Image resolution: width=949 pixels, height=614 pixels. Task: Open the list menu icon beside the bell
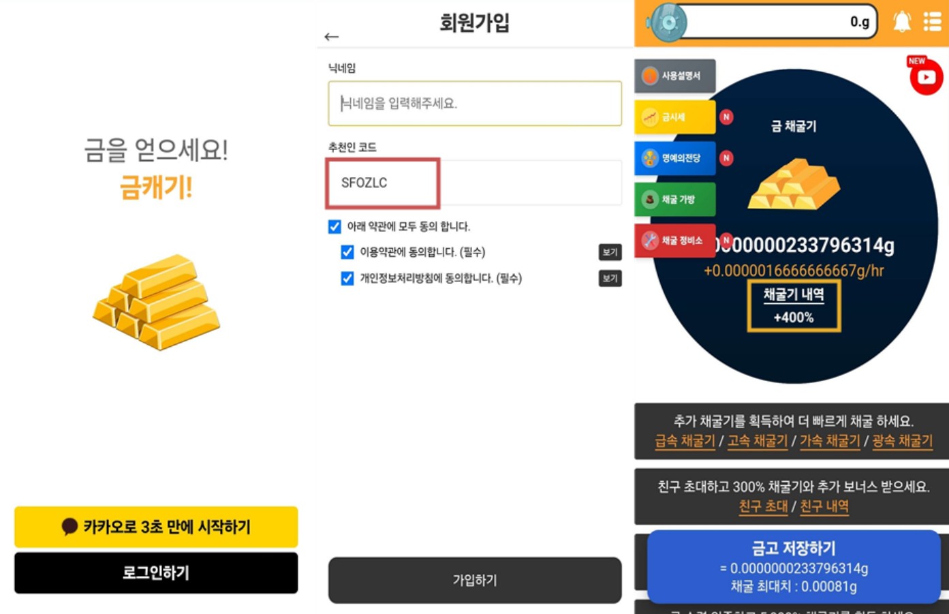pyautogui.click(x=932, y=22)
